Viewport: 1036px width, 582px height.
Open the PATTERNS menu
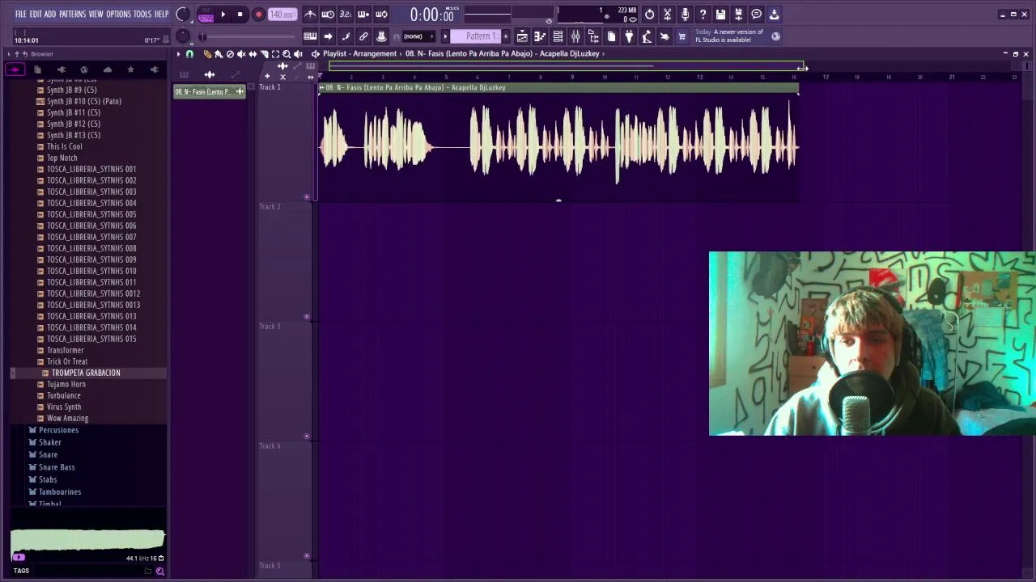(x=72, y=14)
